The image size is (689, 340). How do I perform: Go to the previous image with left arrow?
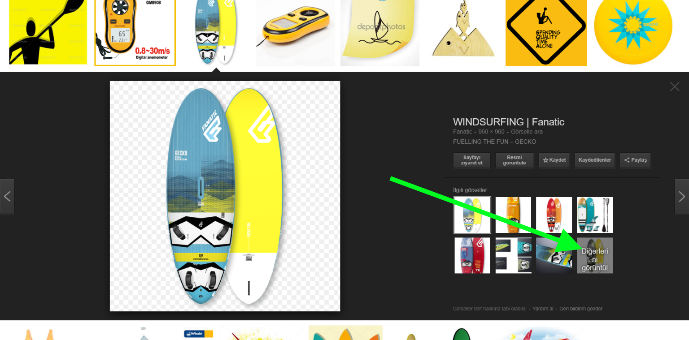tap(7, 196)
